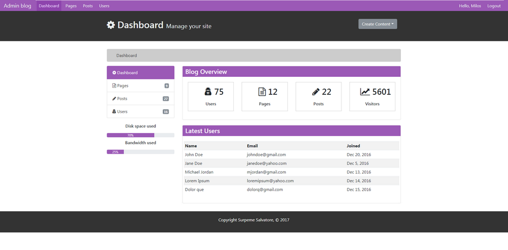Click the file icon in the 12 Pages card
Image resolution: width=508 pixels, height=250 pixels.
tap(262, 92)
